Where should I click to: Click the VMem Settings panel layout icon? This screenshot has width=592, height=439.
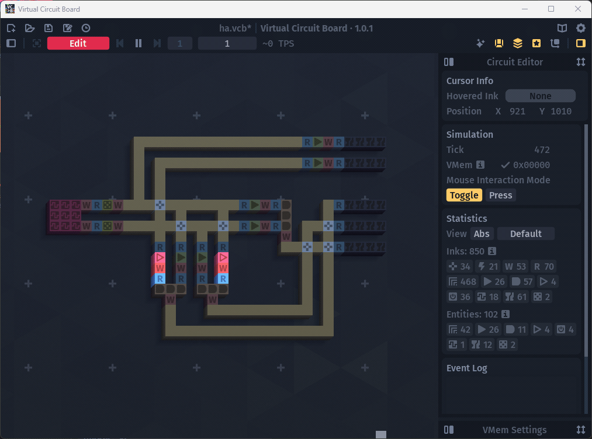coord(449,430)
